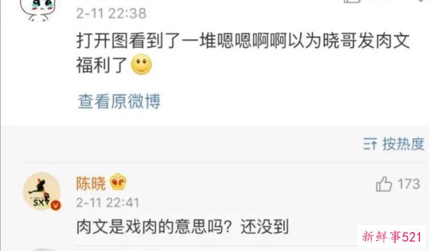The image size is (429, 251).
Task: Click 还没到 at end of reply
Action: pyautogui.click(x=265, y=226)
